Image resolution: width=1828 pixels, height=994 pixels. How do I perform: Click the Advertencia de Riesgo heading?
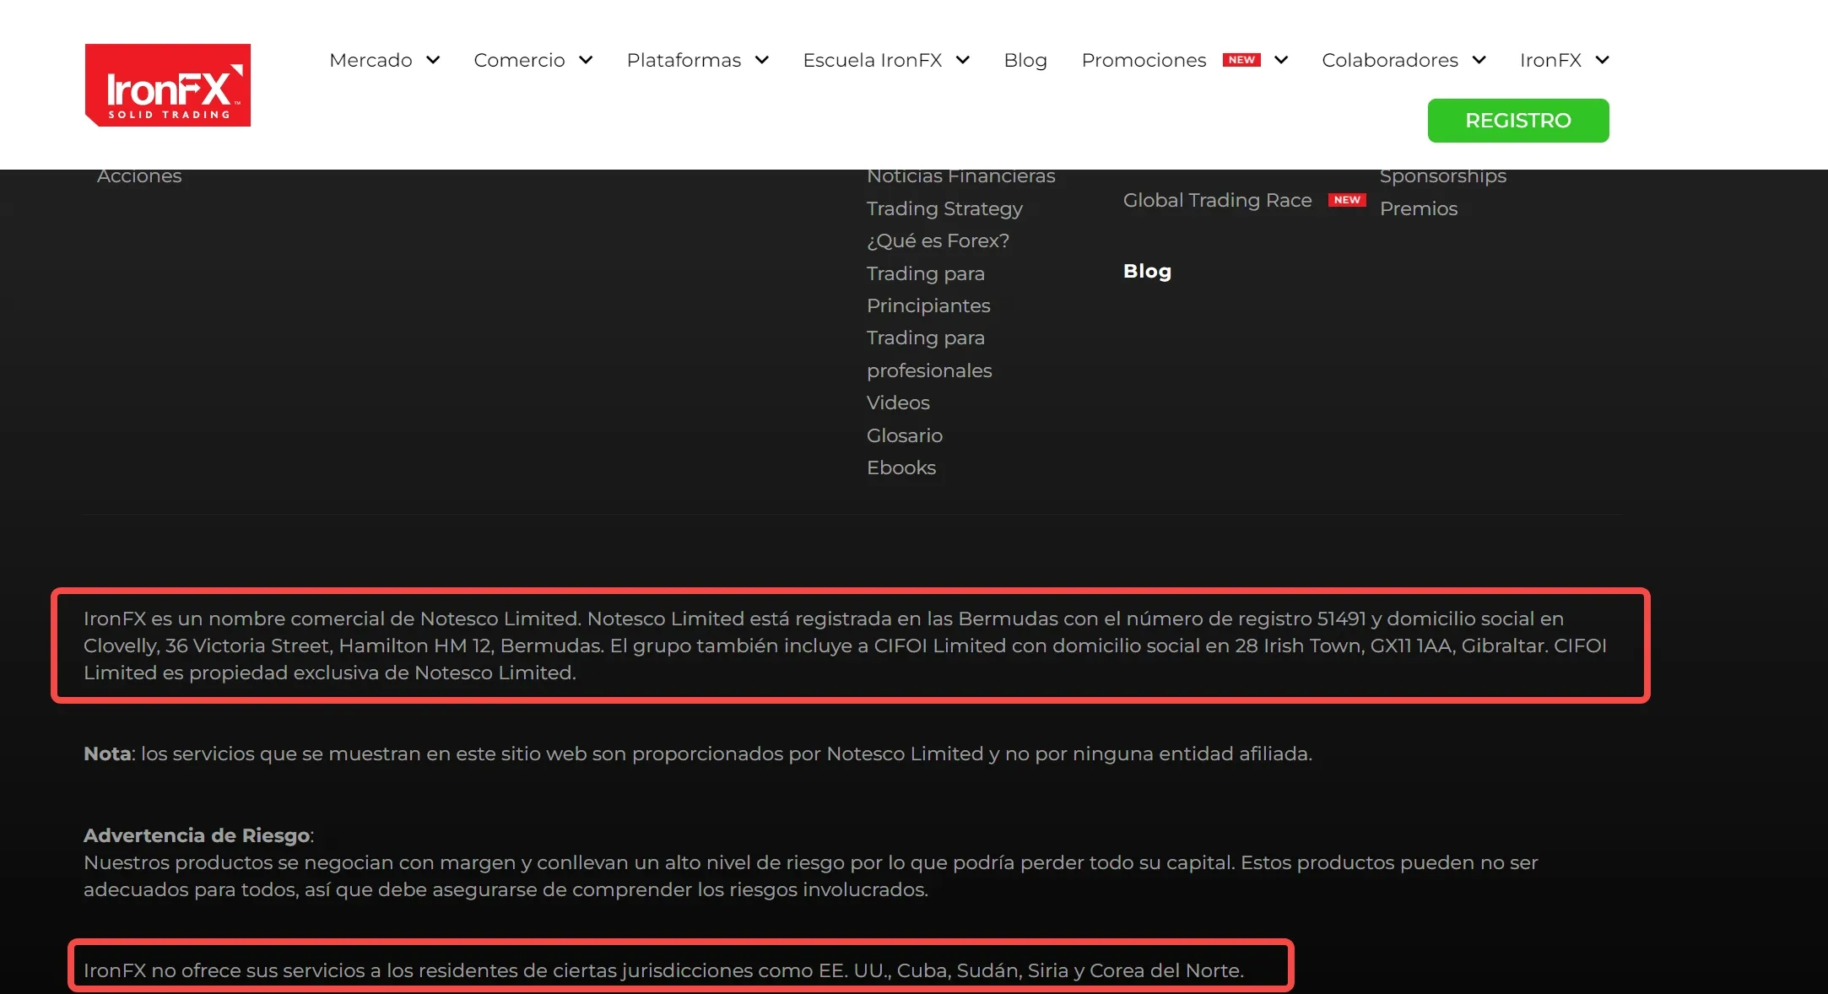pos(198,835)
